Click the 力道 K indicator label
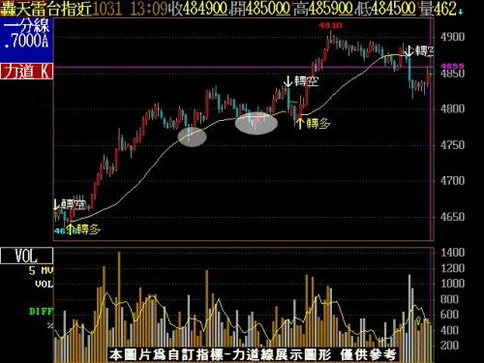This screenshot has width=484, height=363. [26, 71]
